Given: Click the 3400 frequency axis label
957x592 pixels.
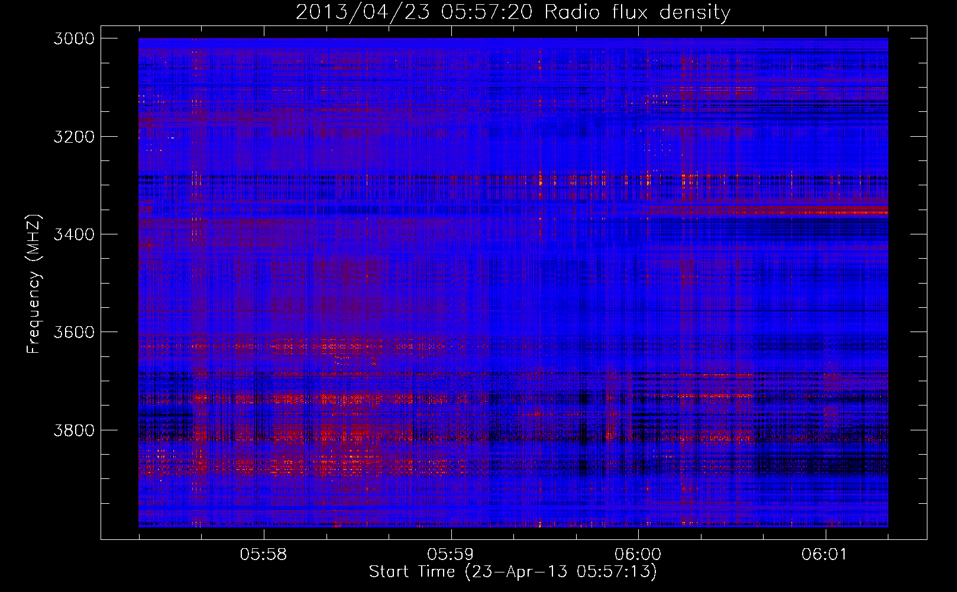Looking at the screenshot, I should coord(74,234).
